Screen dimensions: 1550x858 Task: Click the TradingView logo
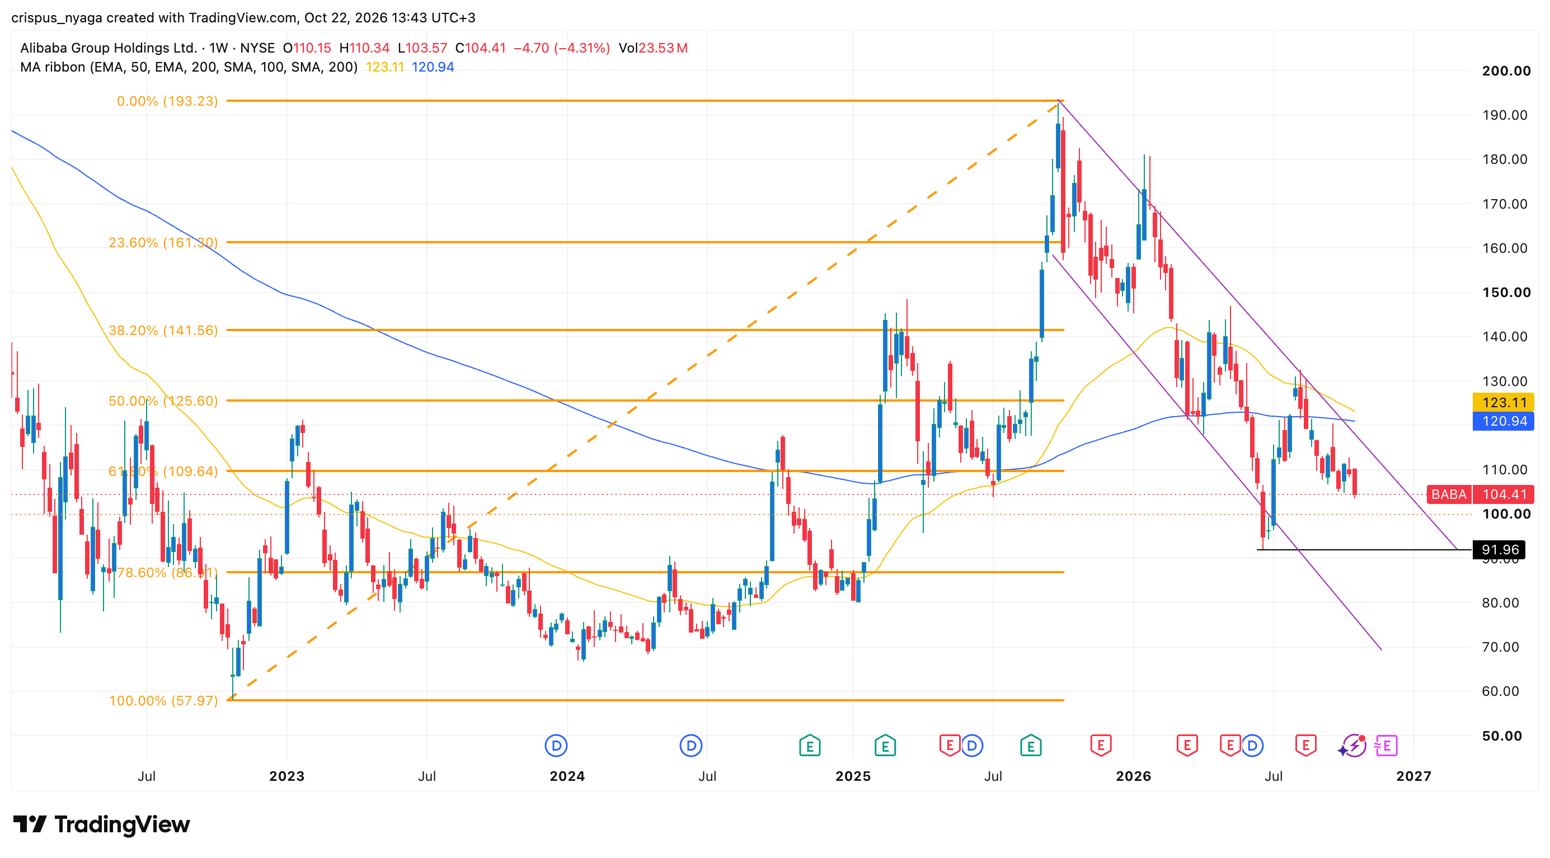(101, 824)
